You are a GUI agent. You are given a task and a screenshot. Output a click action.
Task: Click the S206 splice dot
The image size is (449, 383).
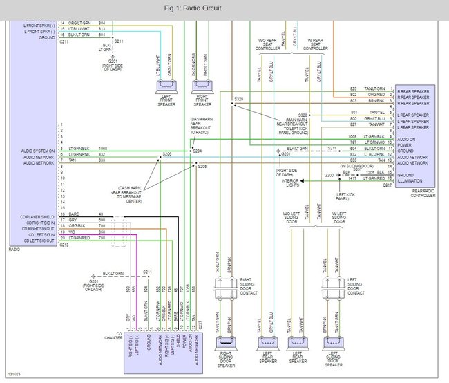[160, 157]
